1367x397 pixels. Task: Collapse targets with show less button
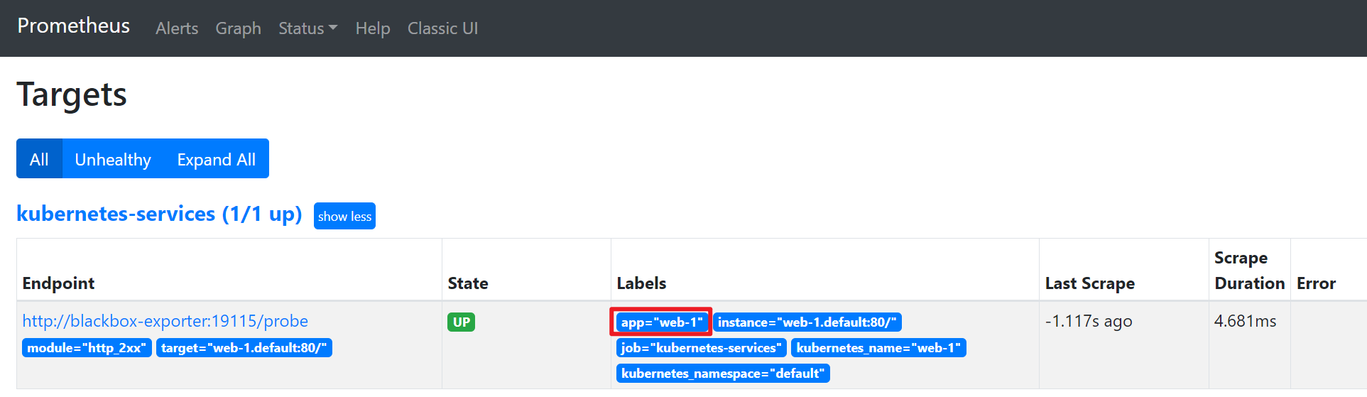tap(344, 216)
